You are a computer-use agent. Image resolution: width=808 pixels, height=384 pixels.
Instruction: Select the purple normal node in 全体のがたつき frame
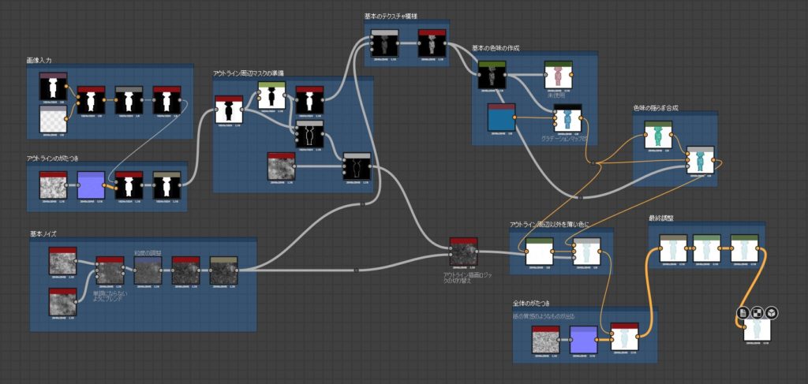click(583, 340)
